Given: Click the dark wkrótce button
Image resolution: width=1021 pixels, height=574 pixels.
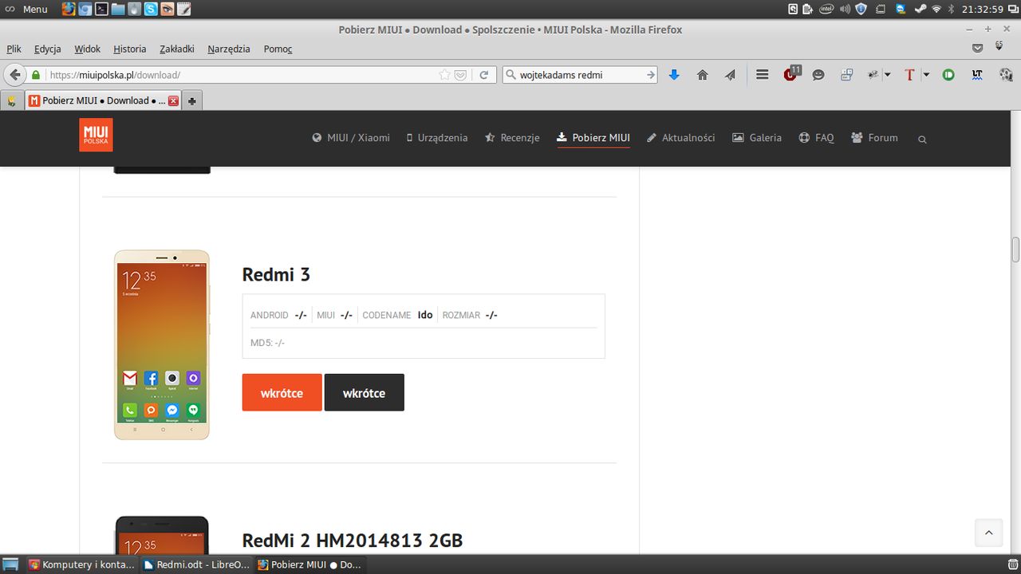Looking at the screenshot, I should (x=364, y=392).
